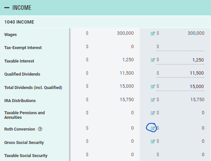Select the Taxable Interest input showing 1,250
This screenshot has height=161, width=211.
[182, 60]
